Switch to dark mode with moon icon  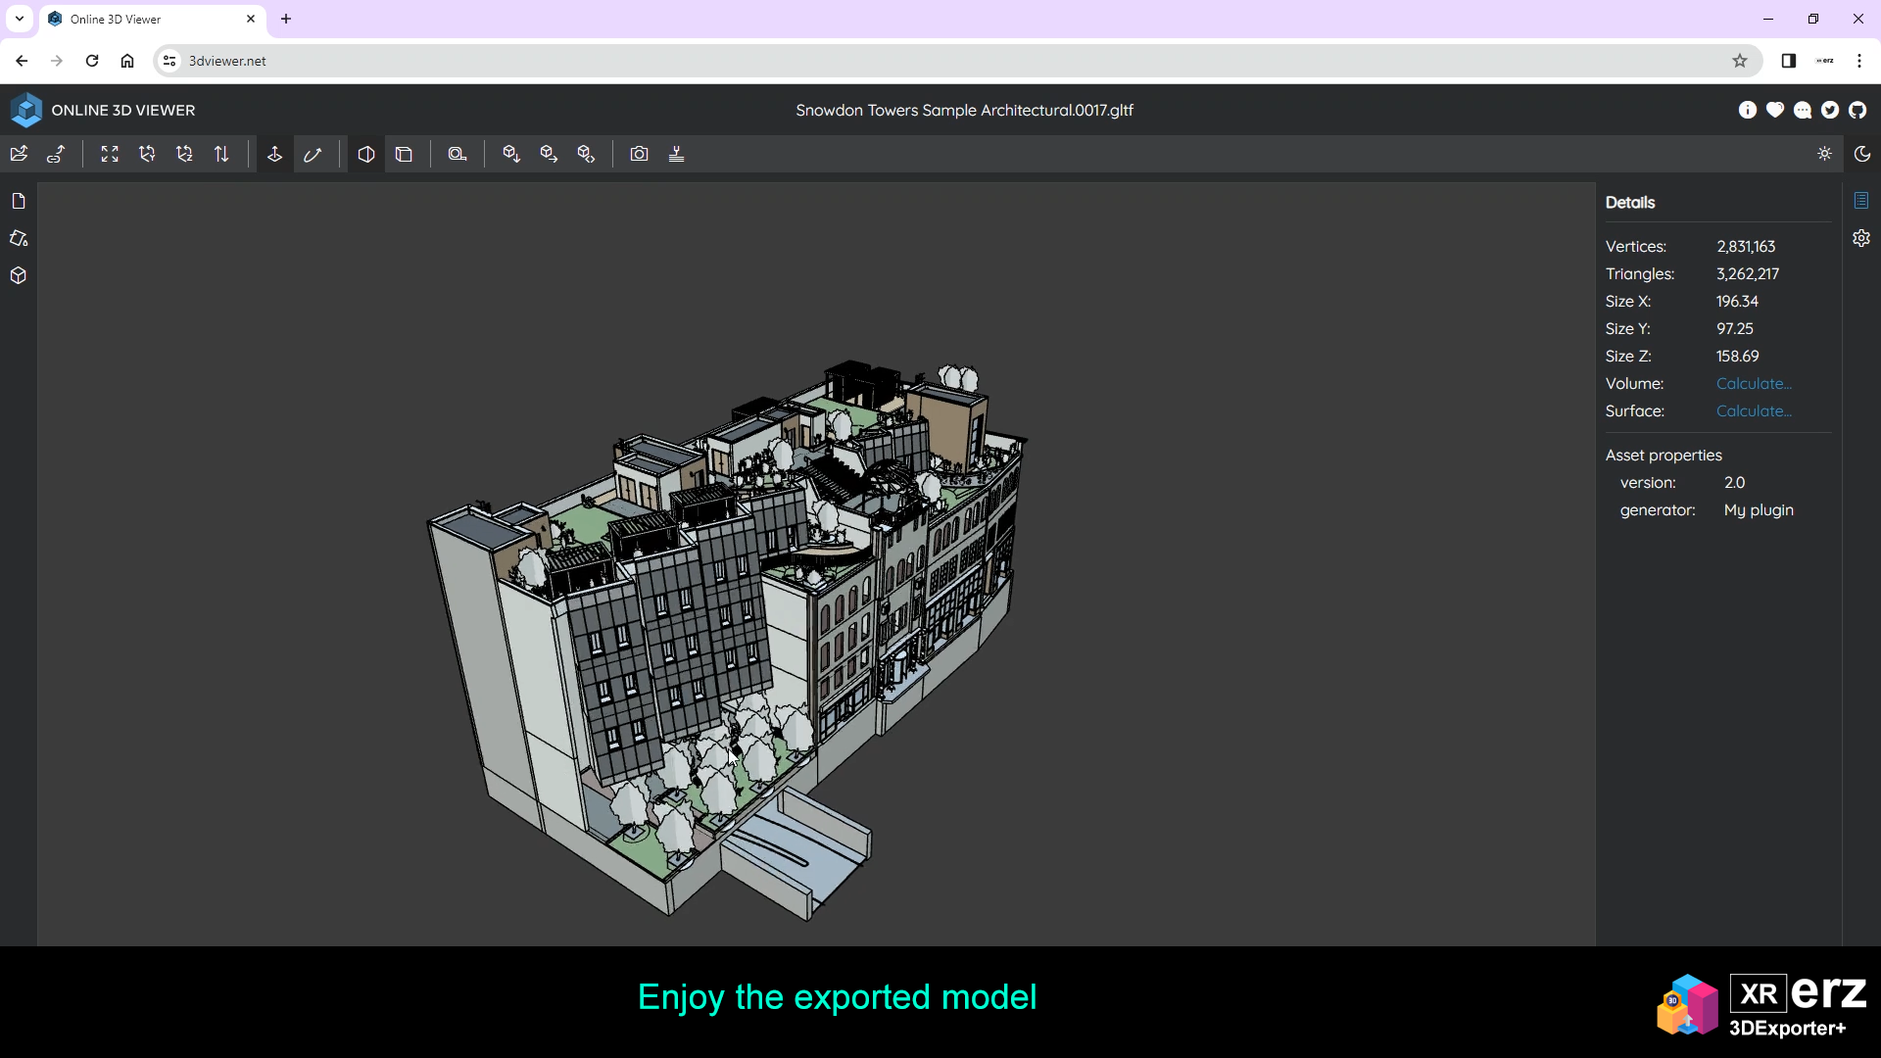[1862, 154]
